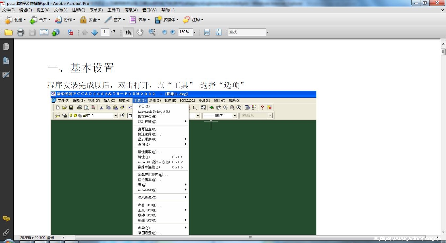Image resolution: width=446 pixels, height=243 pixels.
Task: Expand the 多媒体 (Multimedia) task menu
Action: 167,20
